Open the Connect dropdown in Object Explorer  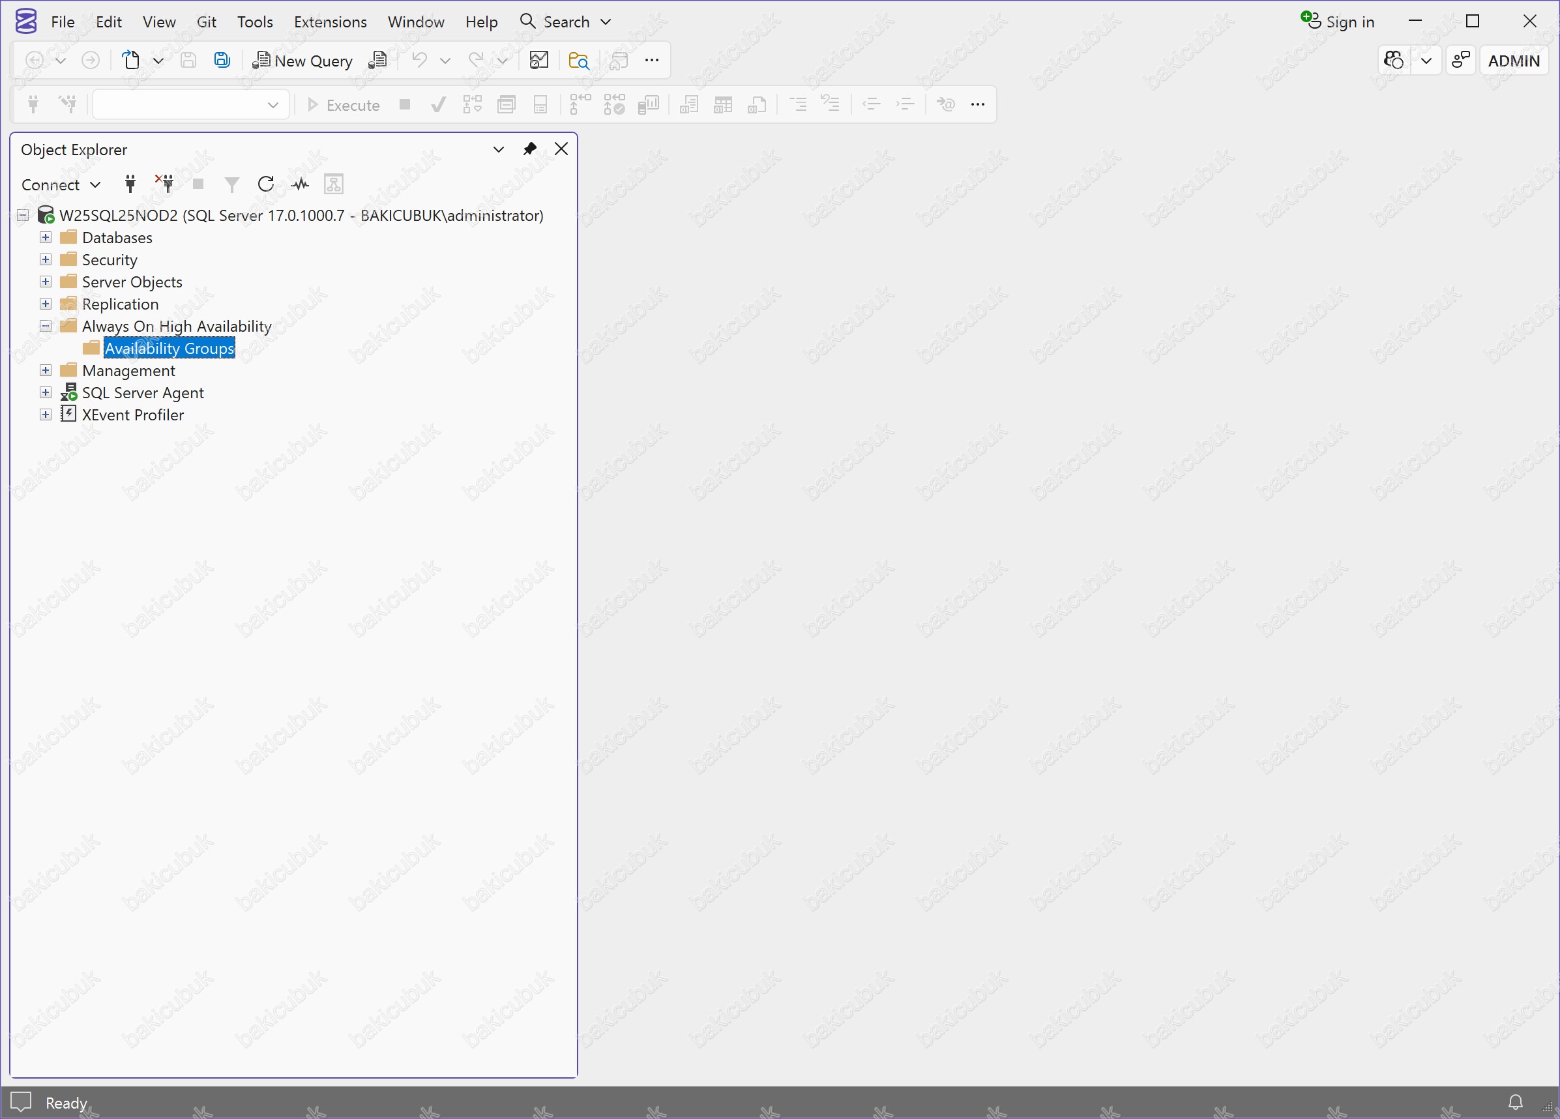(x=61, y=184)
